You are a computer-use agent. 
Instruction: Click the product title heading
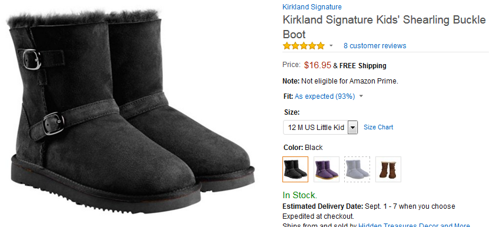point(384,27)
